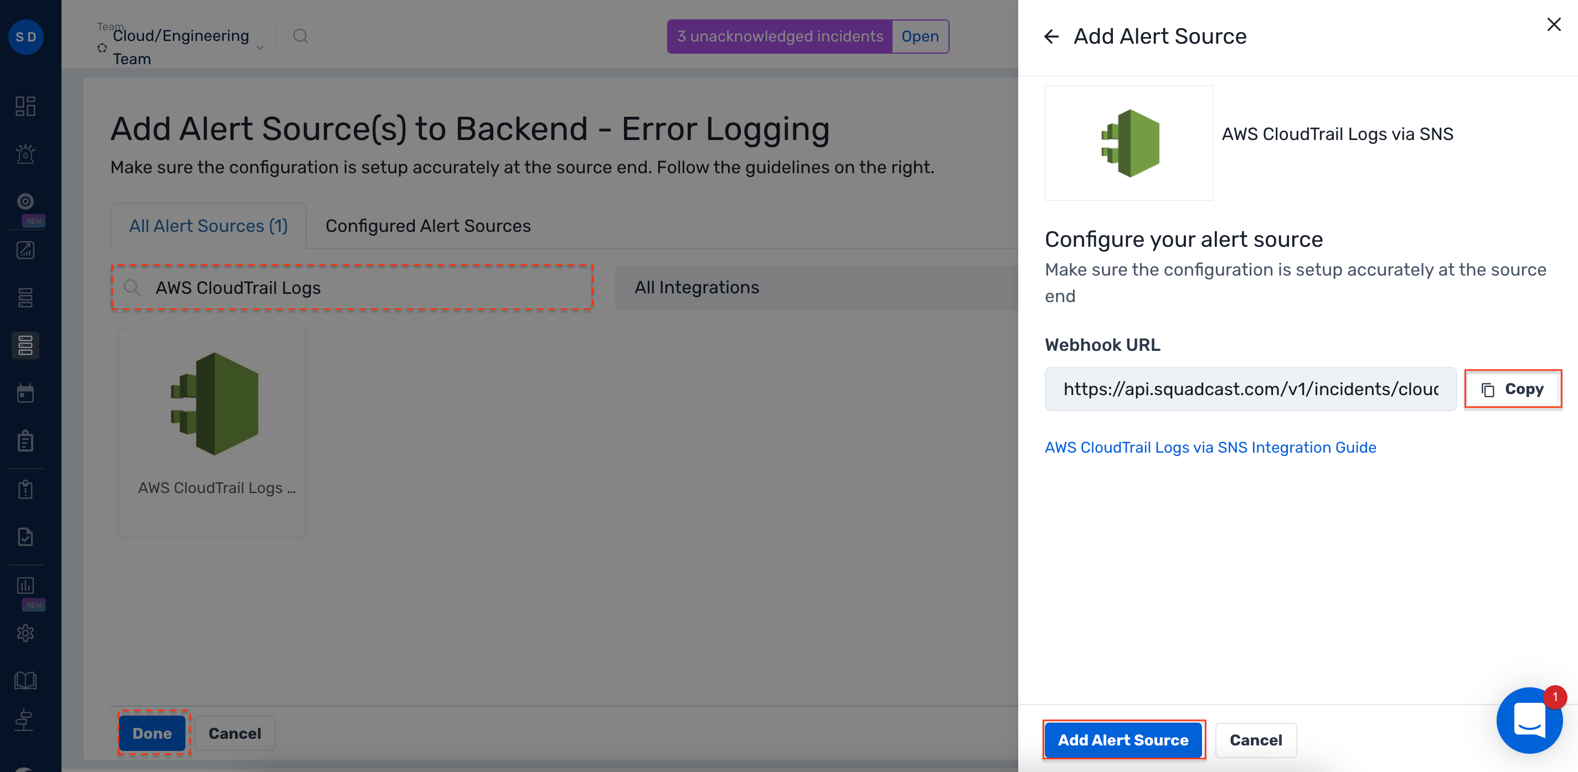Open the Schedules calendar icon in sidebar
This screenshot has height=772, width=1578.
(x=25, y=392)
